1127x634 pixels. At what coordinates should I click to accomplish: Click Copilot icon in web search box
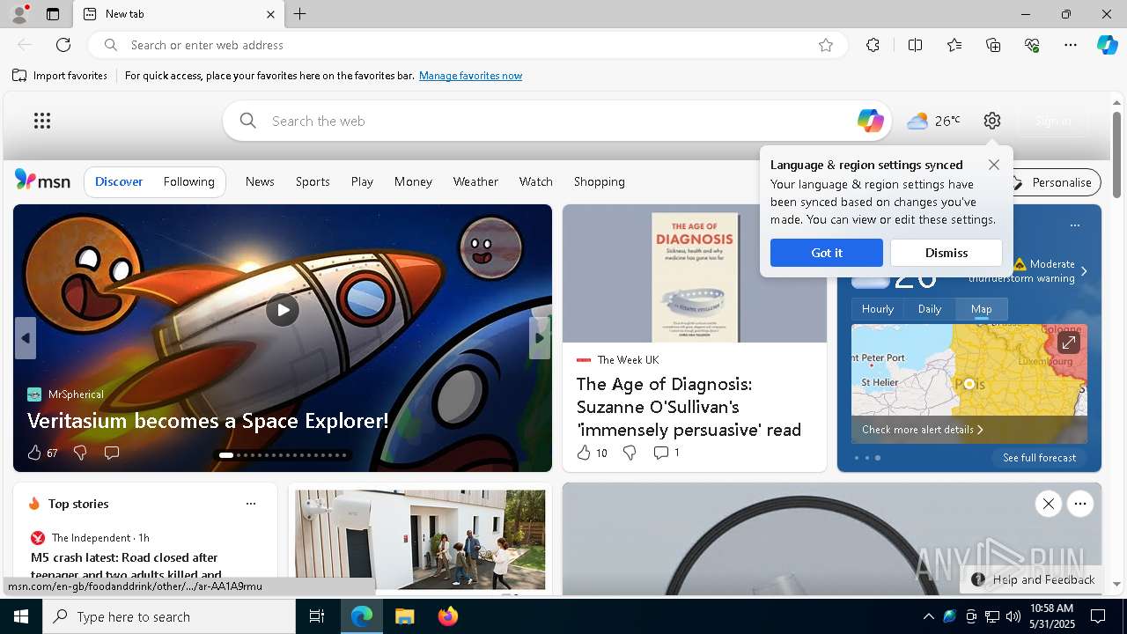point(870,121)
